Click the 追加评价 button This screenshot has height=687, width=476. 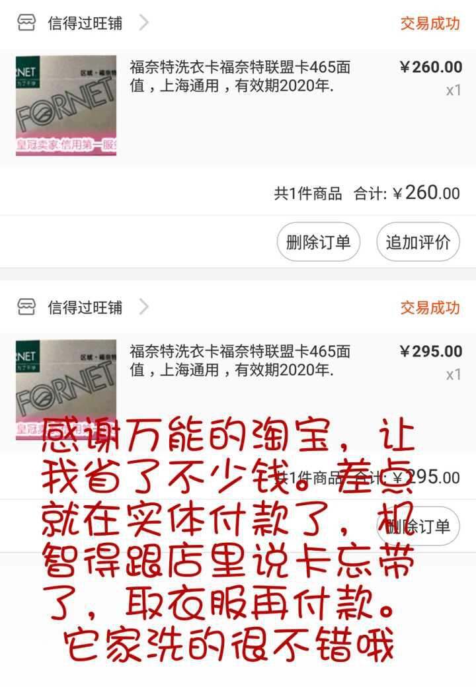coord(418,242)
